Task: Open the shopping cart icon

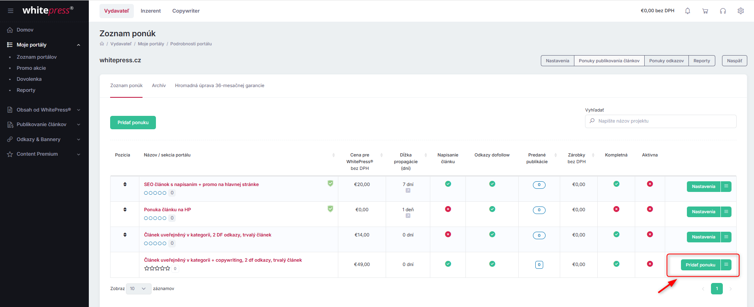Action: click(705, 11)
